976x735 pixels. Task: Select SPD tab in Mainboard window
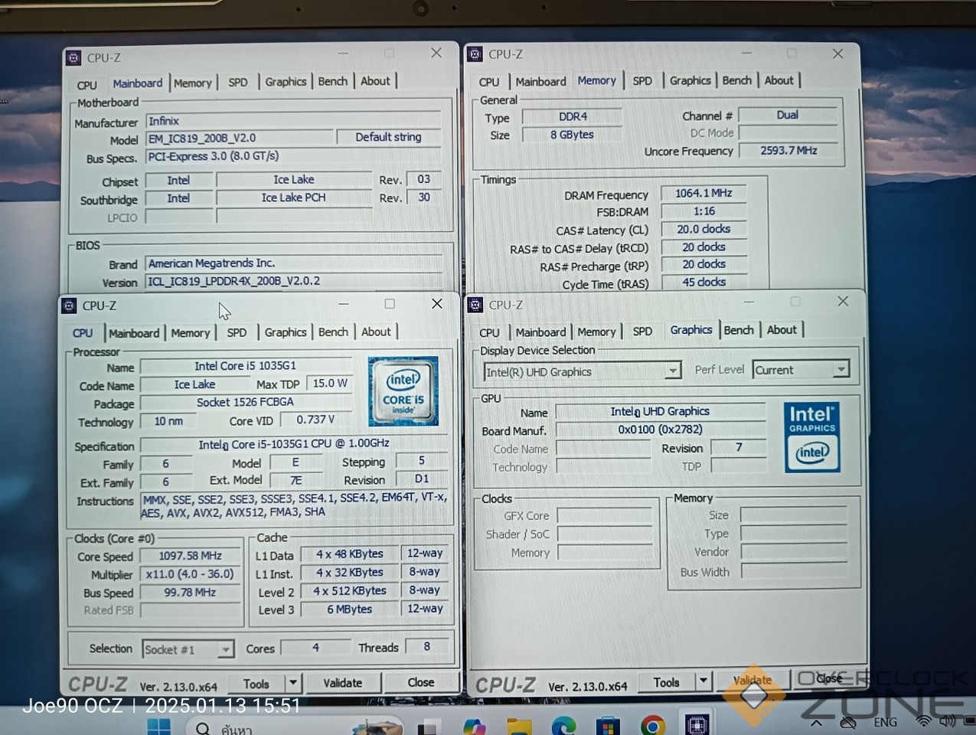coord(238,82)
